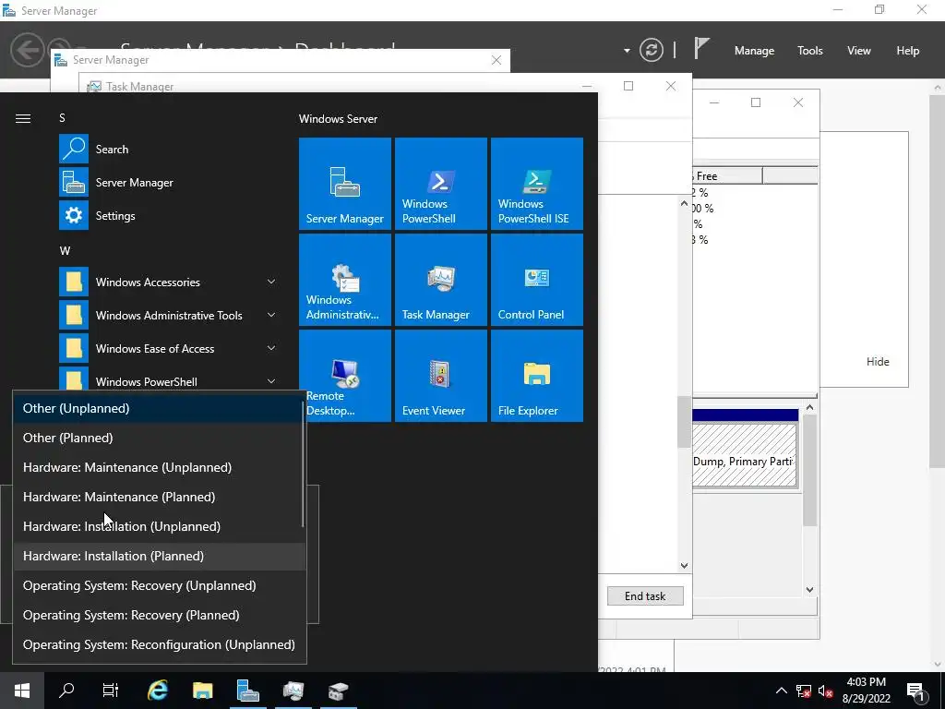Open the Windows PowerShell ISE tile
Image resolution: width=945 pixels, height=709 pixels.
coord(536,184)
